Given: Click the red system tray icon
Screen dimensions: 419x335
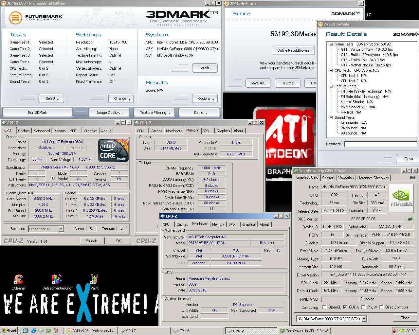Looking at the screenshot, I should [396, 331].
